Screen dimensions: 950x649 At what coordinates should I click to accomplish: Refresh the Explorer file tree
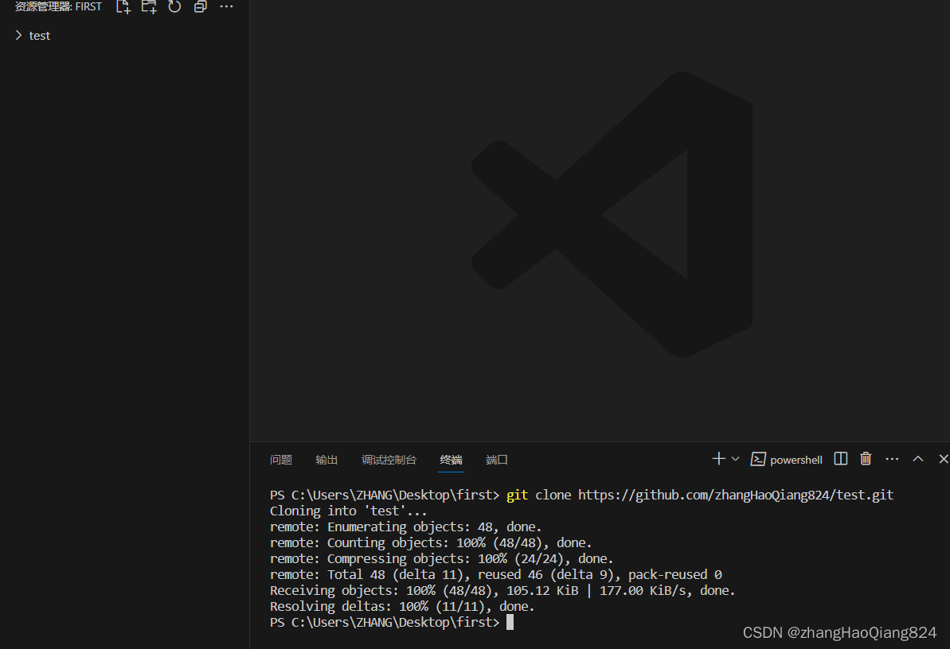click(x=174, y=7)
